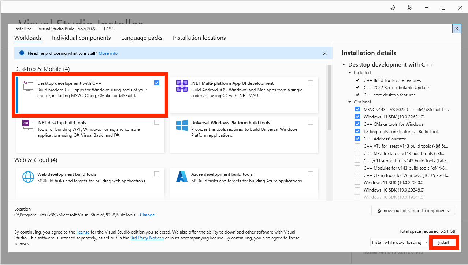Screen dimensions: 468x265
Task: Check C++ MFC for latest v143 build tools
Action: [x=357, y=154]
